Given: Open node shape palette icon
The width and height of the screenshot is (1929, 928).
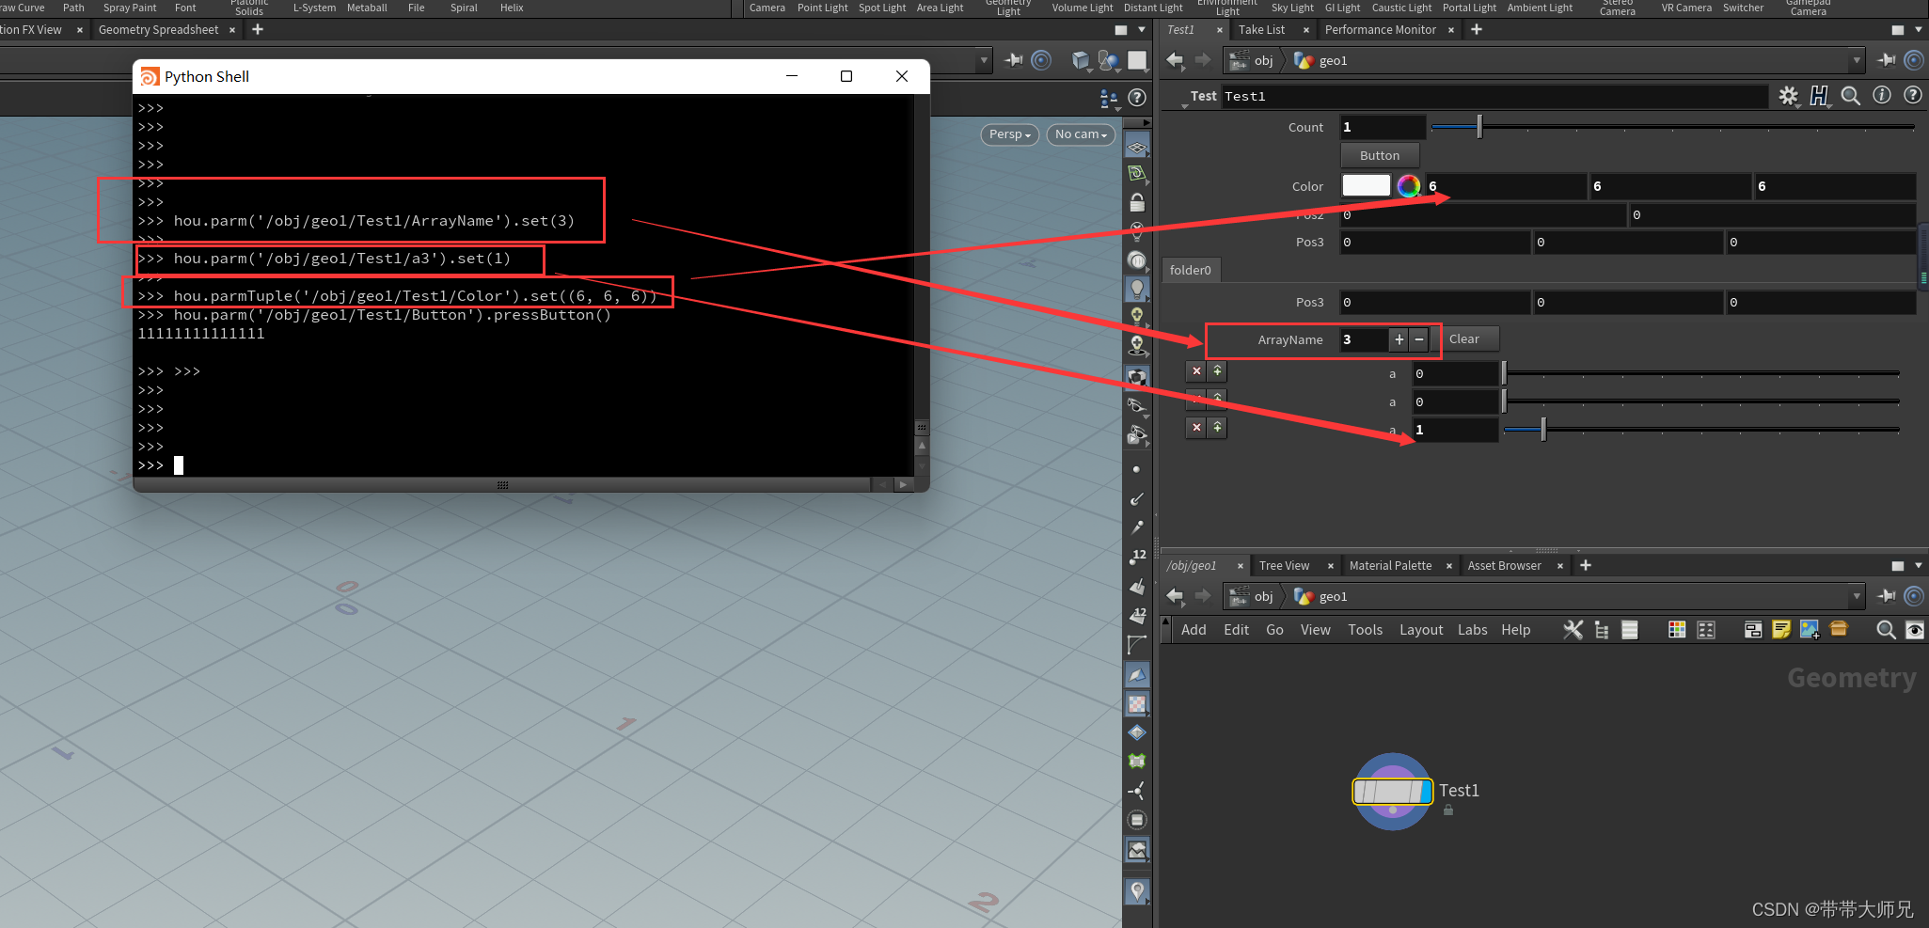Looking at the screenshot, I should 1706,630.
